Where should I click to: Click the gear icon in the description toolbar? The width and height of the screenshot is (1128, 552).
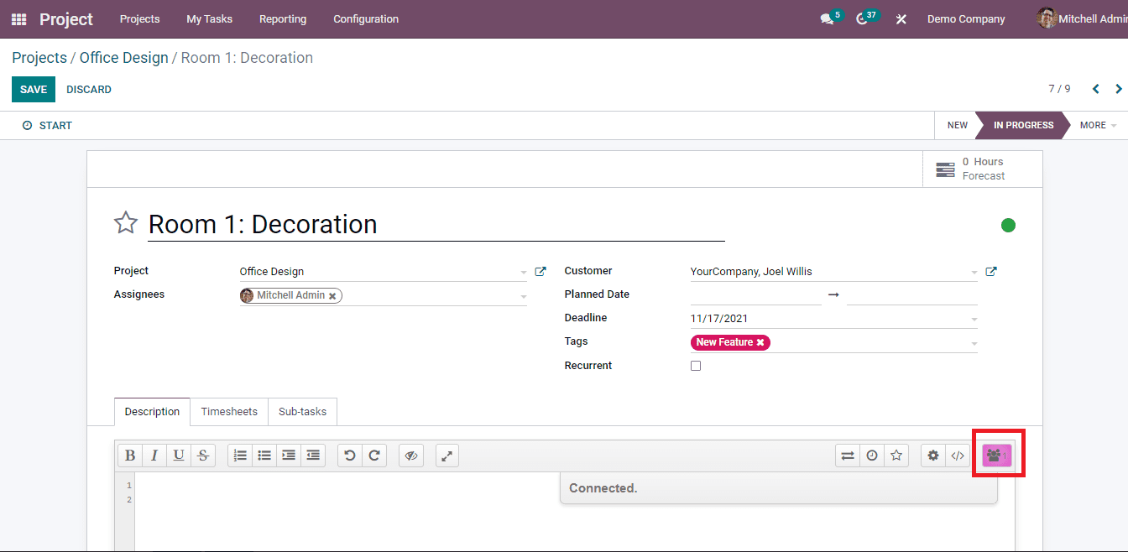point(933,455)
